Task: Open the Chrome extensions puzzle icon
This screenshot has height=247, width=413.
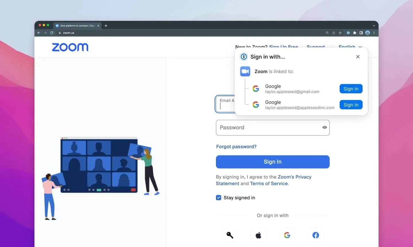Action: 354,33
